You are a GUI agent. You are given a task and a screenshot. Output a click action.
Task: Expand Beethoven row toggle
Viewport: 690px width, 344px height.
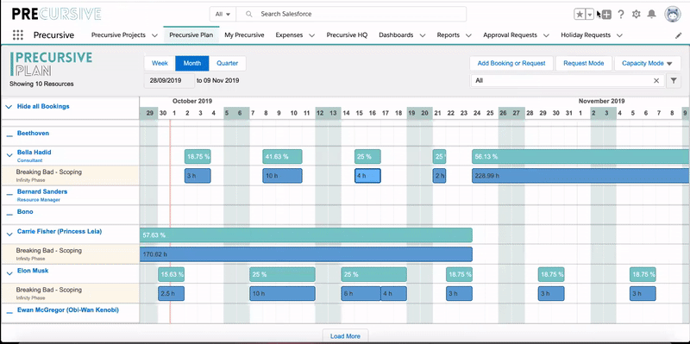pyautogui.click(x=9, y=136)
